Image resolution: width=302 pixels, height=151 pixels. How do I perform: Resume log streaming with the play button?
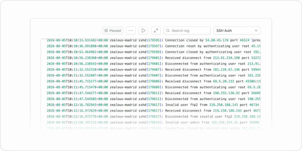pyautogui.click(x=143, y=30)
